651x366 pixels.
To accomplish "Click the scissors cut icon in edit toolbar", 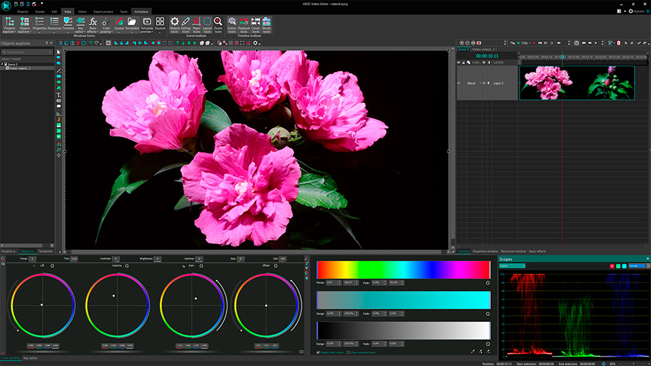I will point(60,43).
